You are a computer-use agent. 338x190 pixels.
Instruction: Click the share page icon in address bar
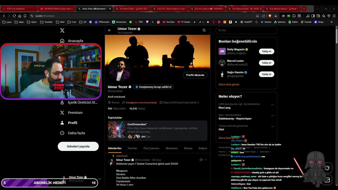(x=264, y=16)
